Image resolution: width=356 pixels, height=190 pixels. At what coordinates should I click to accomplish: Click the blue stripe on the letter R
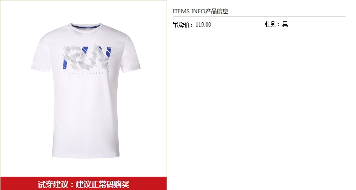point(65,64)
